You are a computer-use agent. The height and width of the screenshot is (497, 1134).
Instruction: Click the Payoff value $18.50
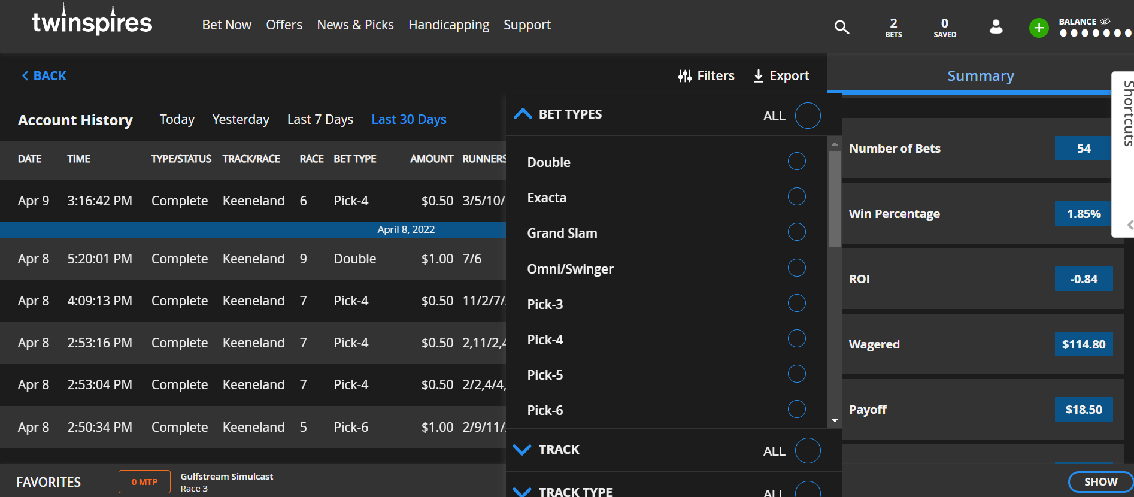1083,409
